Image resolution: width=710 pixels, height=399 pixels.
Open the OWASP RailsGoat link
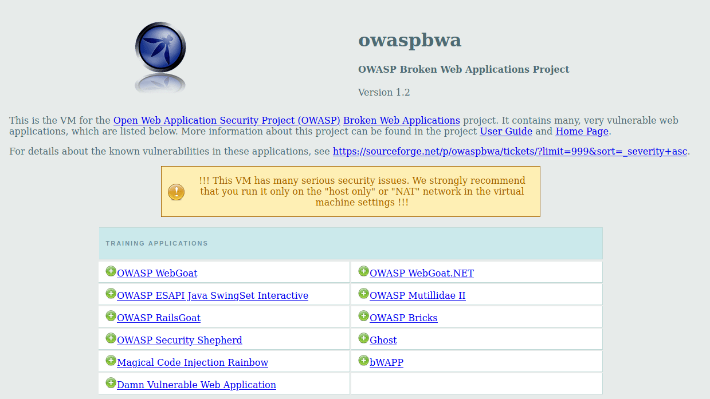click(159, 318)
